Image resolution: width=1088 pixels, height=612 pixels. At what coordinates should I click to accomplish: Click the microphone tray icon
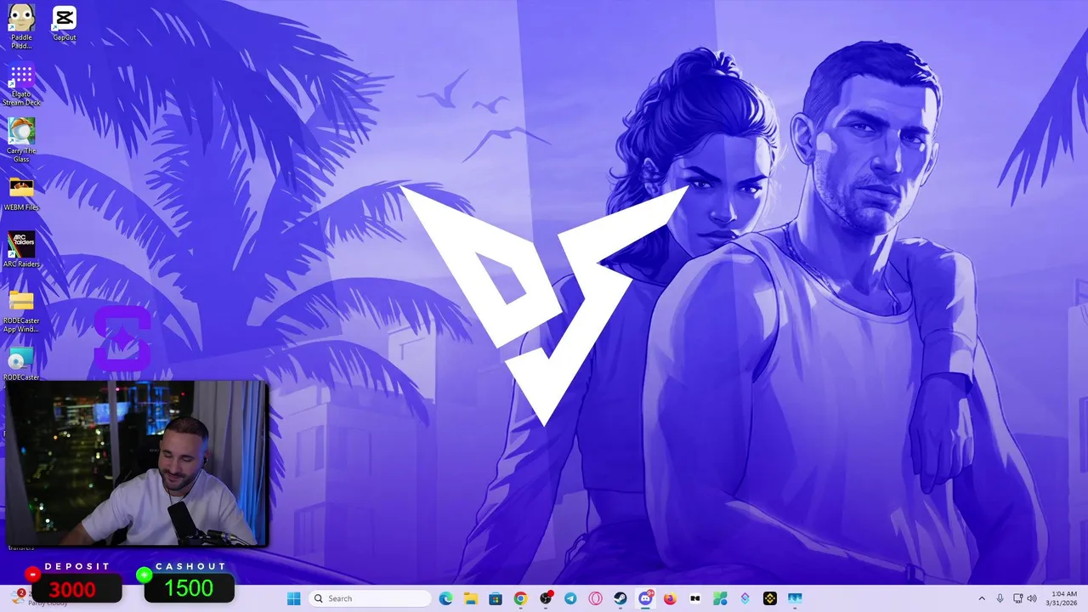[x=1000, y=598]
